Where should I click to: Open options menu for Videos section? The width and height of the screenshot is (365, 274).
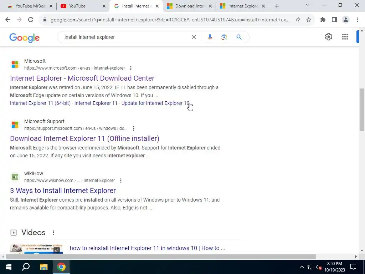(53, 233)
